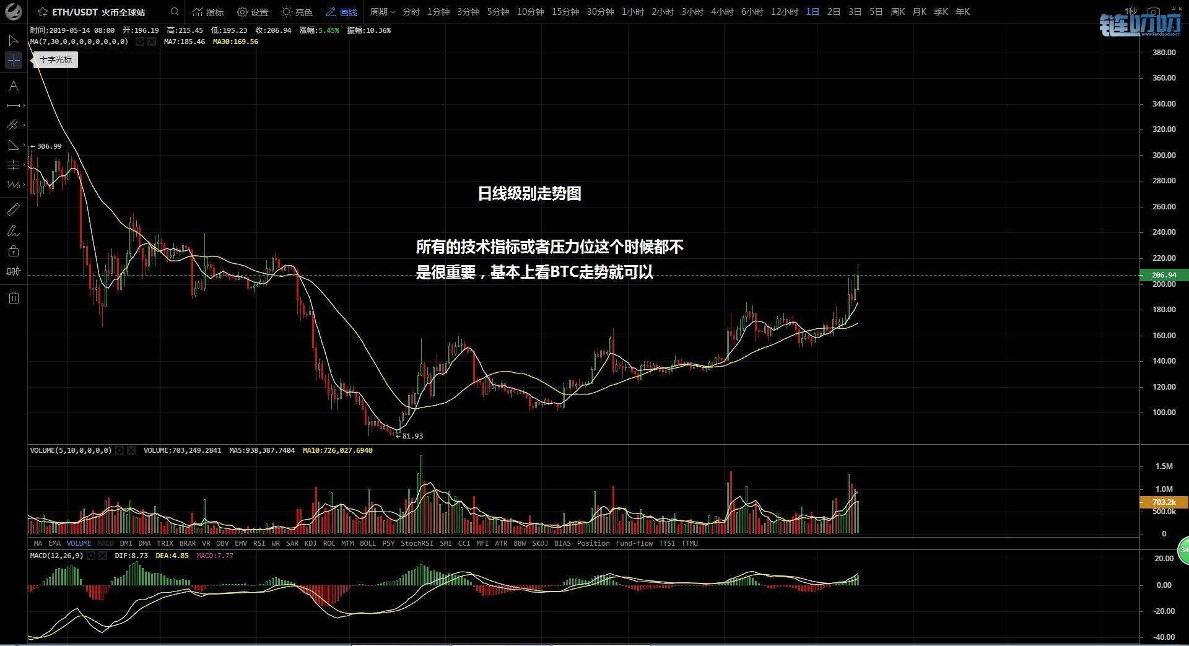Switch the sub-indicator to StochRSI
1189x646 pixels.
(417, 543)
